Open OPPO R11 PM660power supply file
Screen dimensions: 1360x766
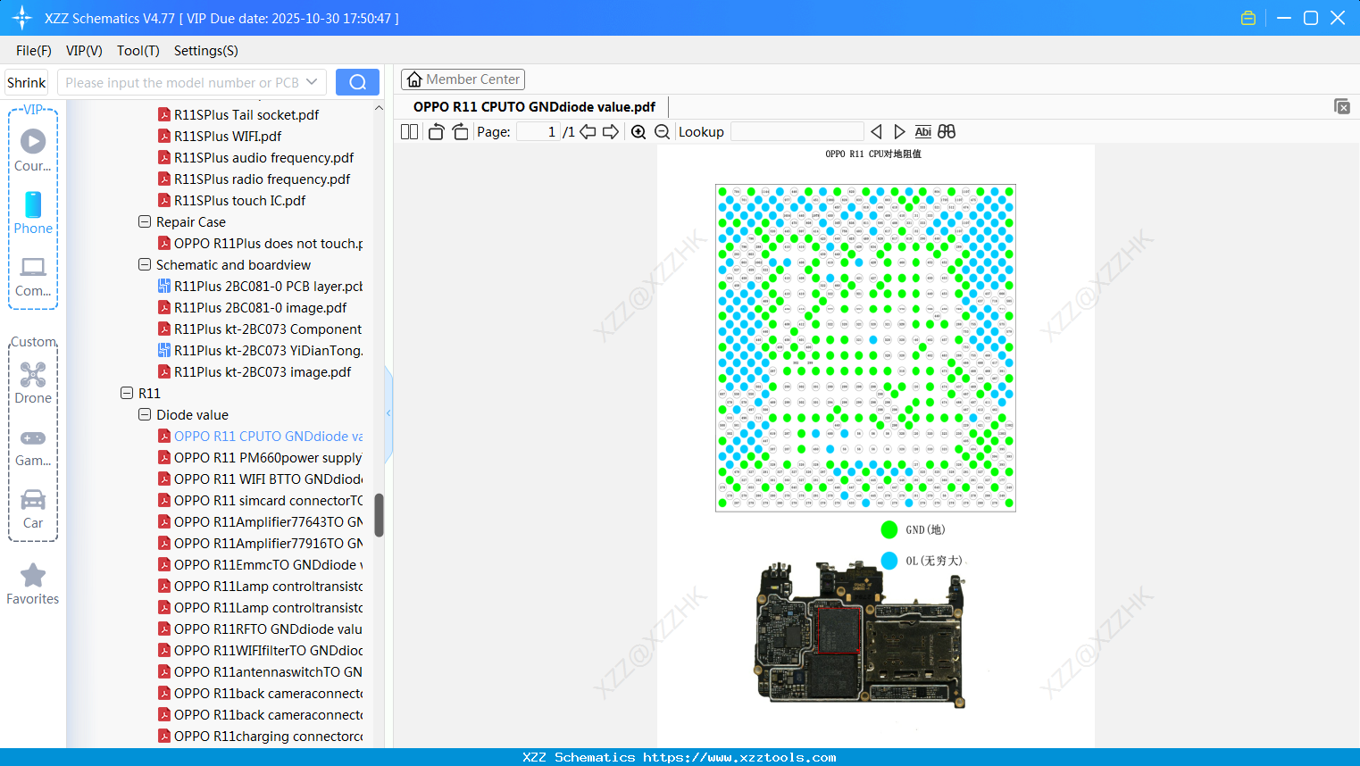click(x=268, y=457)
